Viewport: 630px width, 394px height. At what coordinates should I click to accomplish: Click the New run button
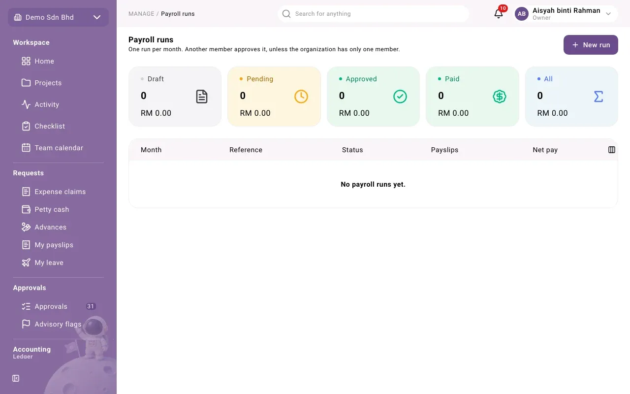tap(591, 45)
